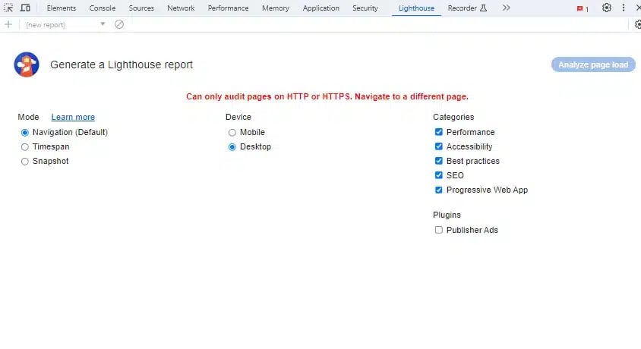This screenshot has height=349, width=641.
Task: Switch to the Console tab
Action: coord(103,8)
